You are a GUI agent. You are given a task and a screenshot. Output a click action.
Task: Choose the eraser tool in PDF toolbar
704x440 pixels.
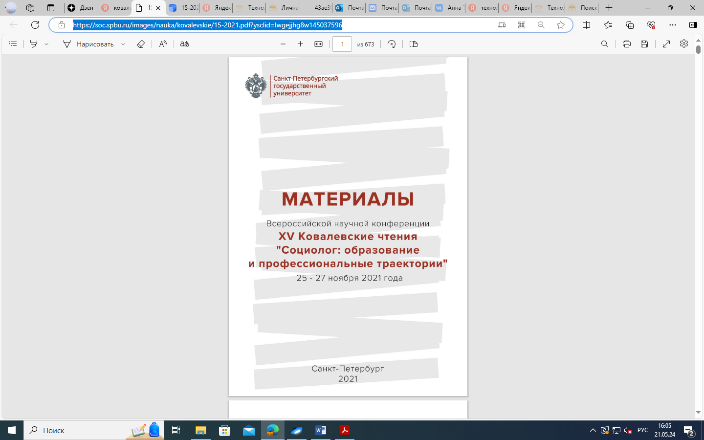pos(141,44)
